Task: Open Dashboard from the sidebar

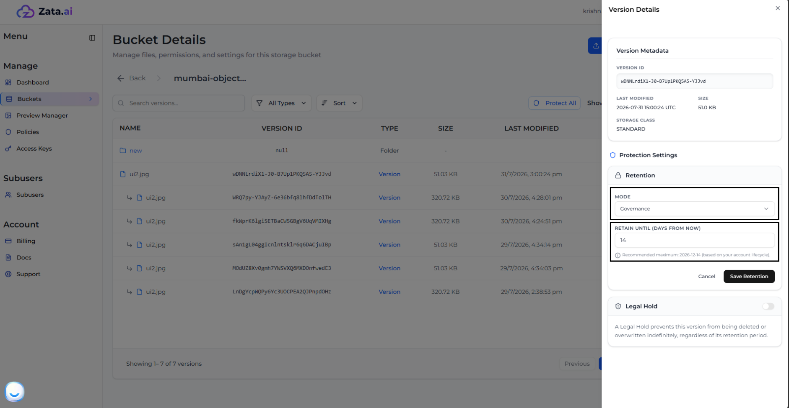Action: point(33,82)
